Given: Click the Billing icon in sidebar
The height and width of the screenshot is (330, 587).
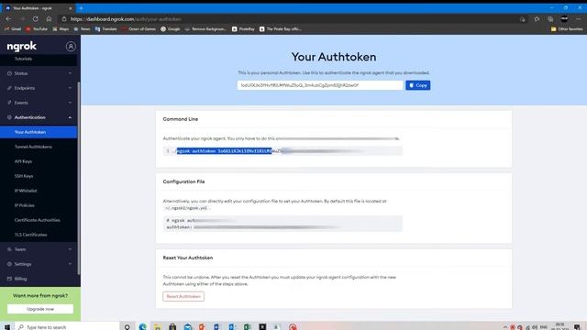Looking at the screenshot, I should tap(9, 279).
